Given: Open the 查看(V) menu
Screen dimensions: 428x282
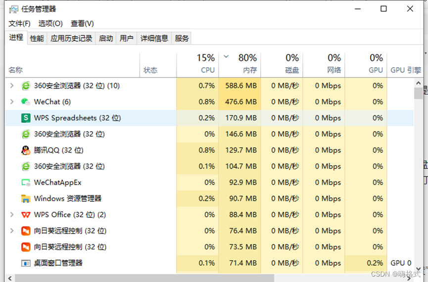Looking at the screenshot, I should pyautogui.click(x=82, y=23).
